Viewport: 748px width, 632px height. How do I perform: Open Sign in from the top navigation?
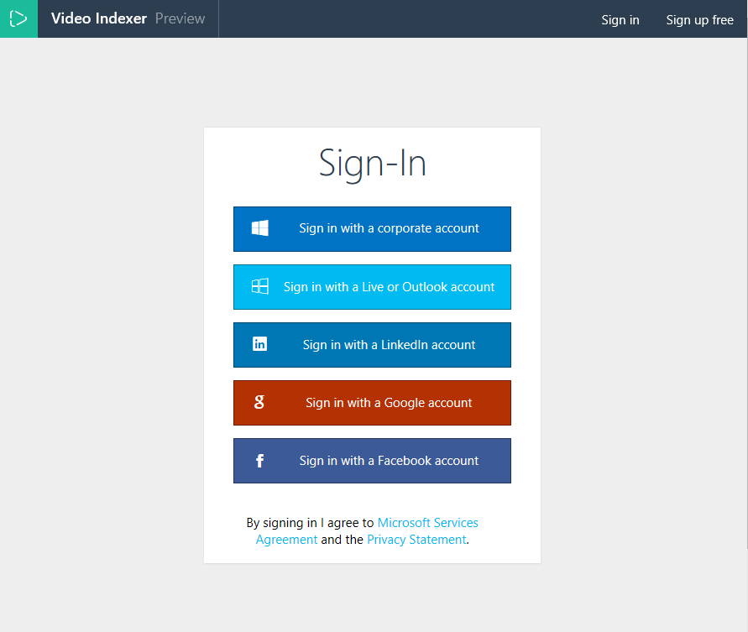coord(620,20)
